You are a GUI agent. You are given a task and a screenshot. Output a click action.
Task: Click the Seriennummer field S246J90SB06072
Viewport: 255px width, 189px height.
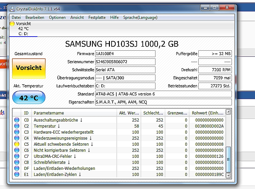pos(125,62)
